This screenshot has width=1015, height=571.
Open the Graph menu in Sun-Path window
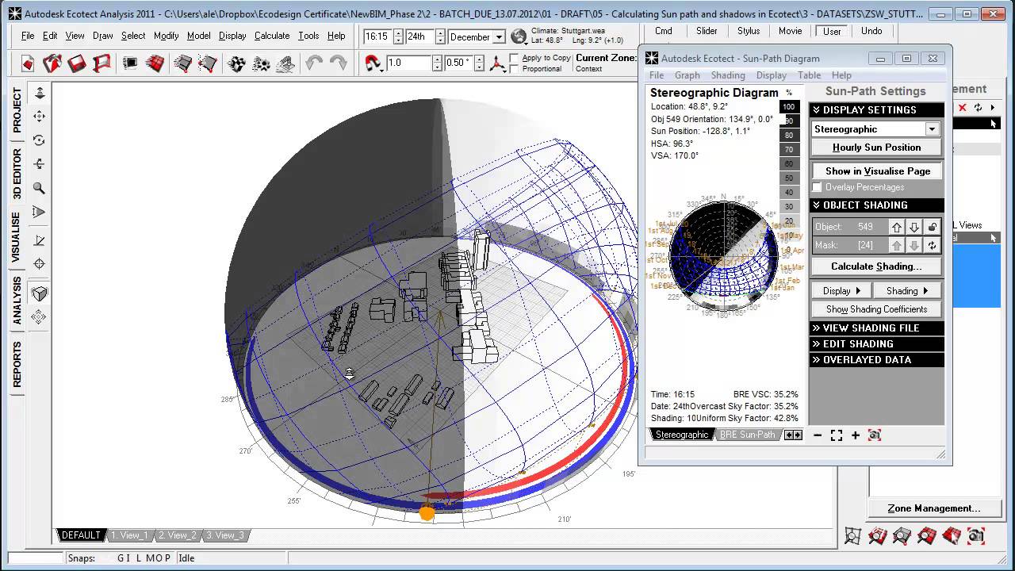(688, 75)
